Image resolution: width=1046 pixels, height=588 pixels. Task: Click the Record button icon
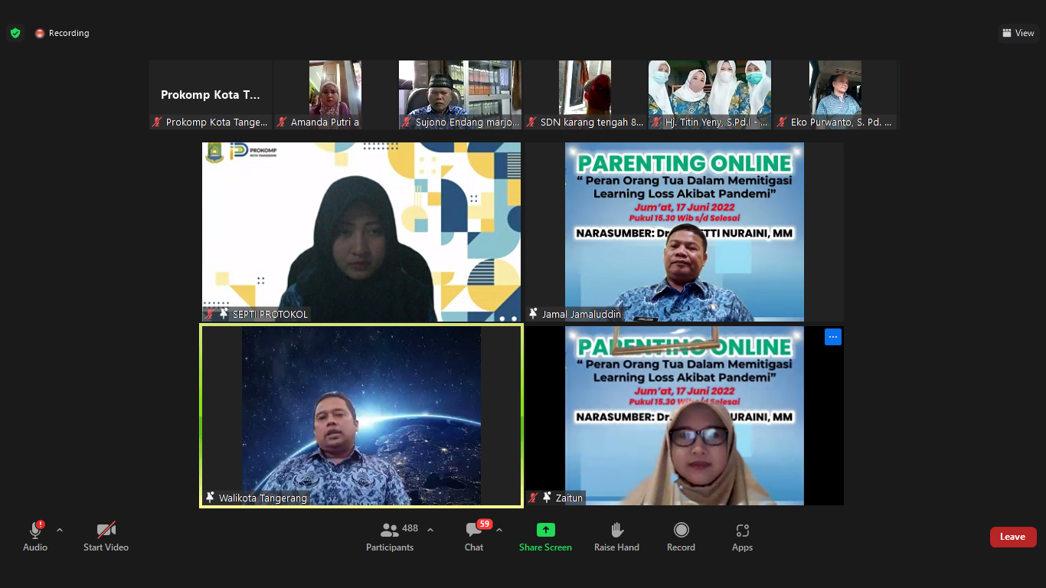point(681,530)
